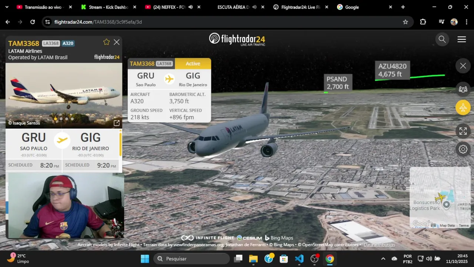Select the second photo carousel dot
The width and height of the screenshot is (474, 267).
[61, 119]
